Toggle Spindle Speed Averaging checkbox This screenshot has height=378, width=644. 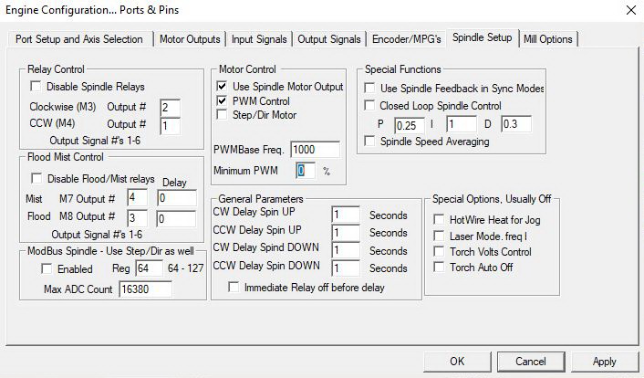369,142
